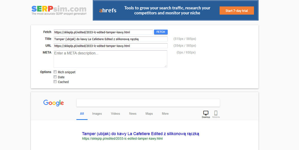
Task: Open the Tamper (ubijak) result title link
Action: tap(141, 134)
